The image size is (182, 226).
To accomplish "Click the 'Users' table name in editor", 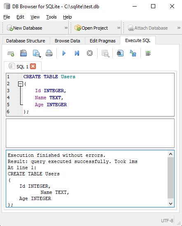I will coord(68,77).
